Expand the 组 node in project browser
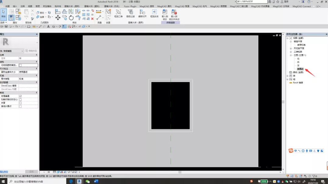Image resolution: width=328 pixels, height=184 pixels. pos(287,79)
